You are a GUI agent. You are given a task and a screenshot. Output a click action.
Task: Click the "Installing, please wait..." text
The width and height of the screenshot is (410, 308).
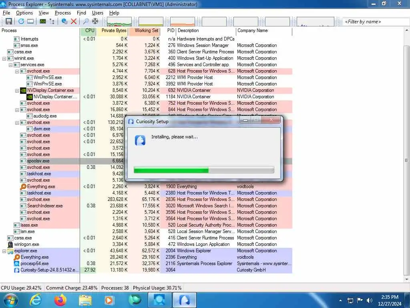pyautogui.click(x=175, y=137)
